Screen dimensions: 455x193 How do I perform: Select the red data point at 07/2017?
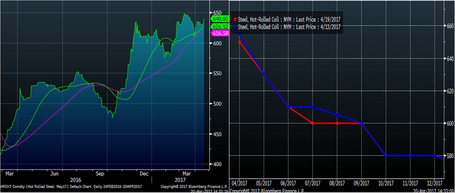click(312, 123)
